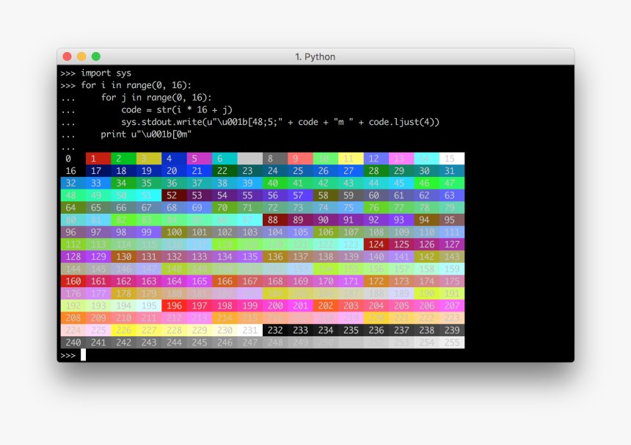Click the red cell 160

(73, 281)
